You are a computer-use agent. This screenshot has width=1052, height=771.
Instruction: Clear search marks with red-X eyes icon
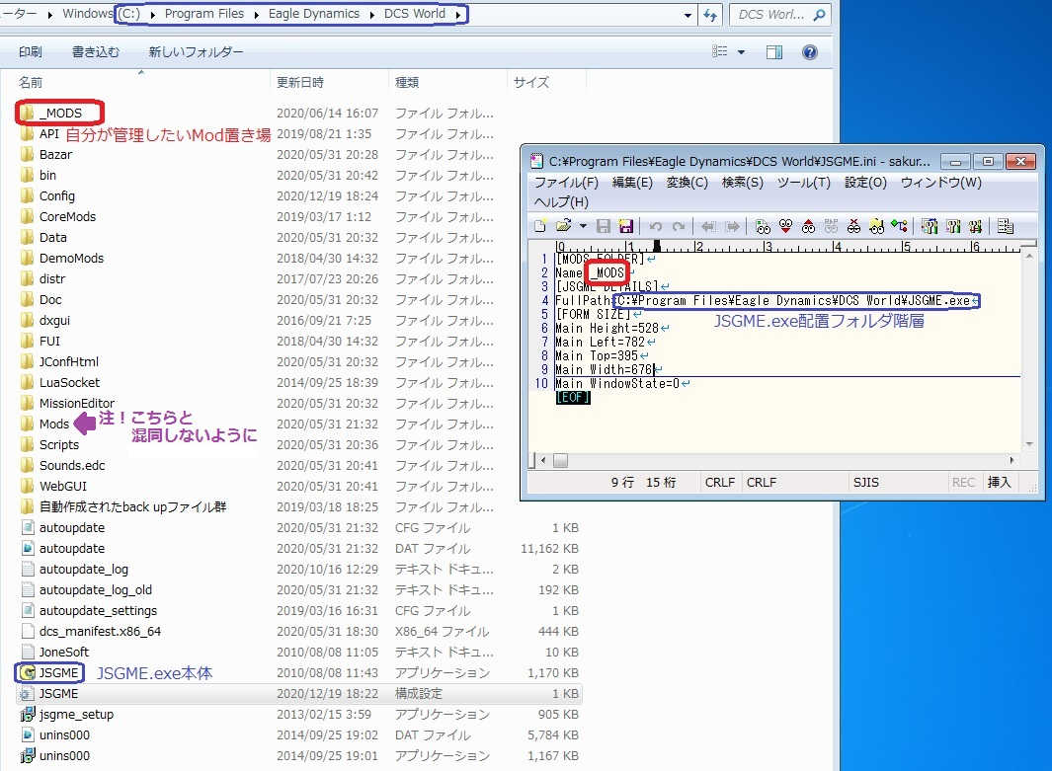click(854, 226)
